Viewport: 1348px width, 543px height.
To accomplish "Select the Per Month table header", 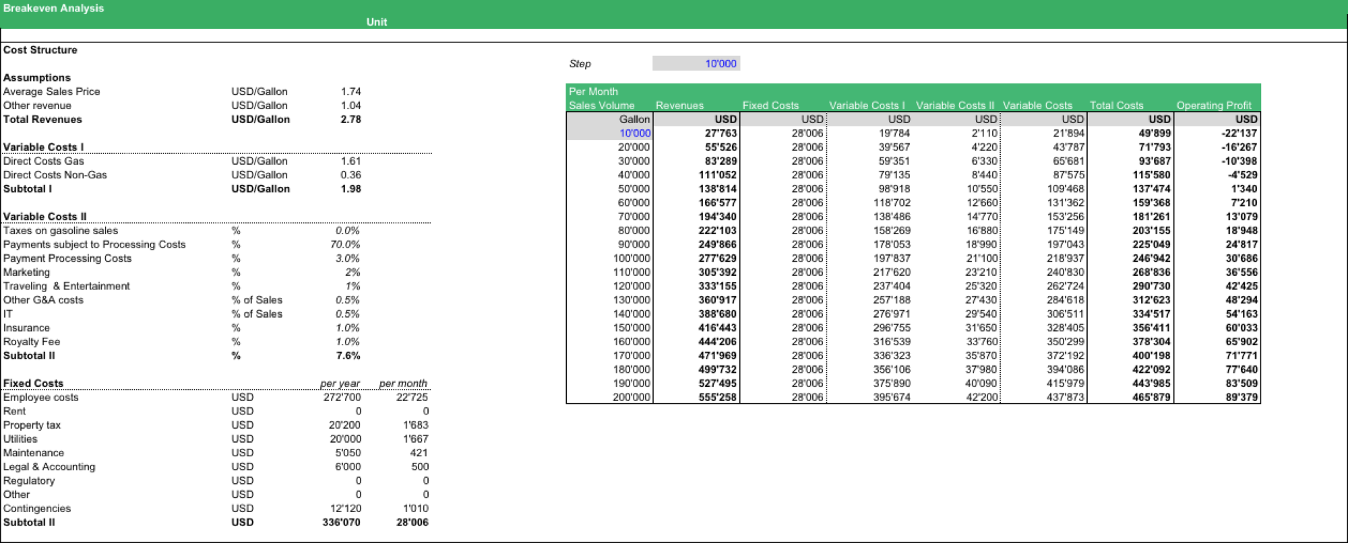I will click(x=593, y=92).
